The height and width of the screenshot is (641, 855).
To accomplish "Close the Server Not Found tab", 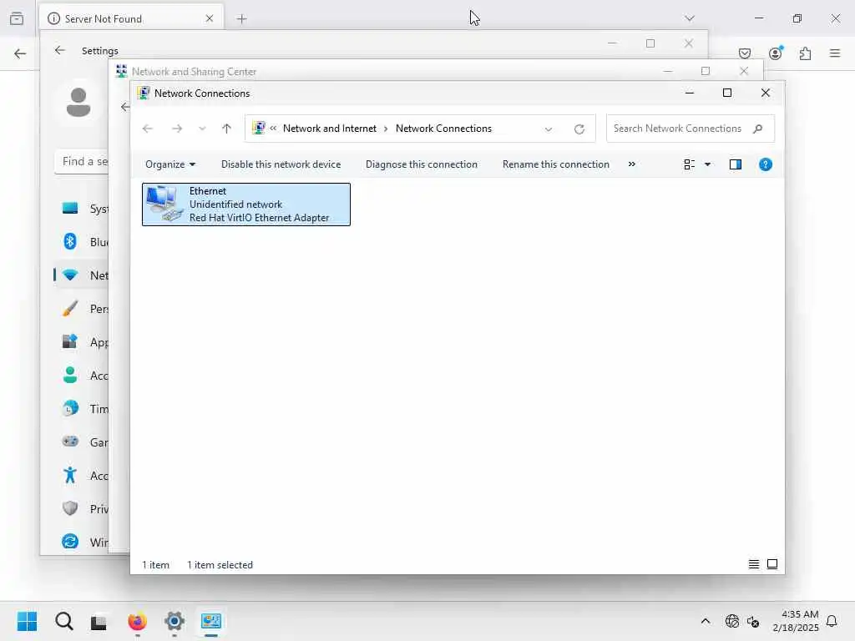I will [210, 18].
